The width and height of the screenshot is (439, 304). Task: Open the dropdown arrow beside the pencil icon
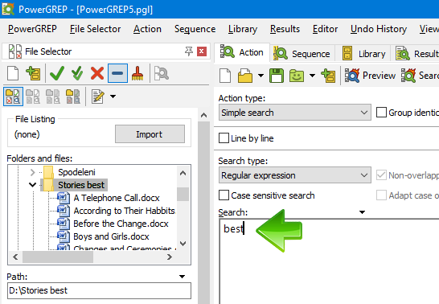(x=113, y=97)
